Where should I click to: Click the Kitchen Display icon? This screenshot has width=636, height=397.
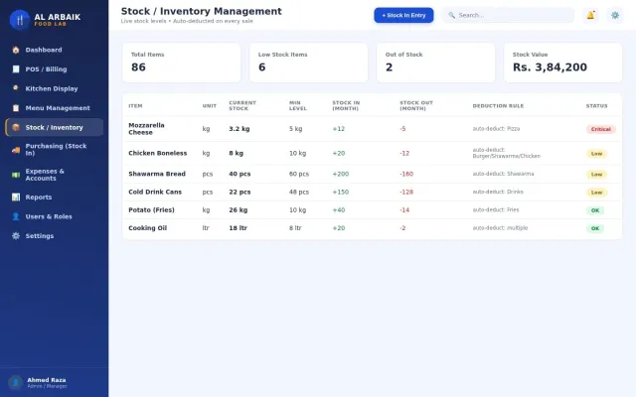16,88
